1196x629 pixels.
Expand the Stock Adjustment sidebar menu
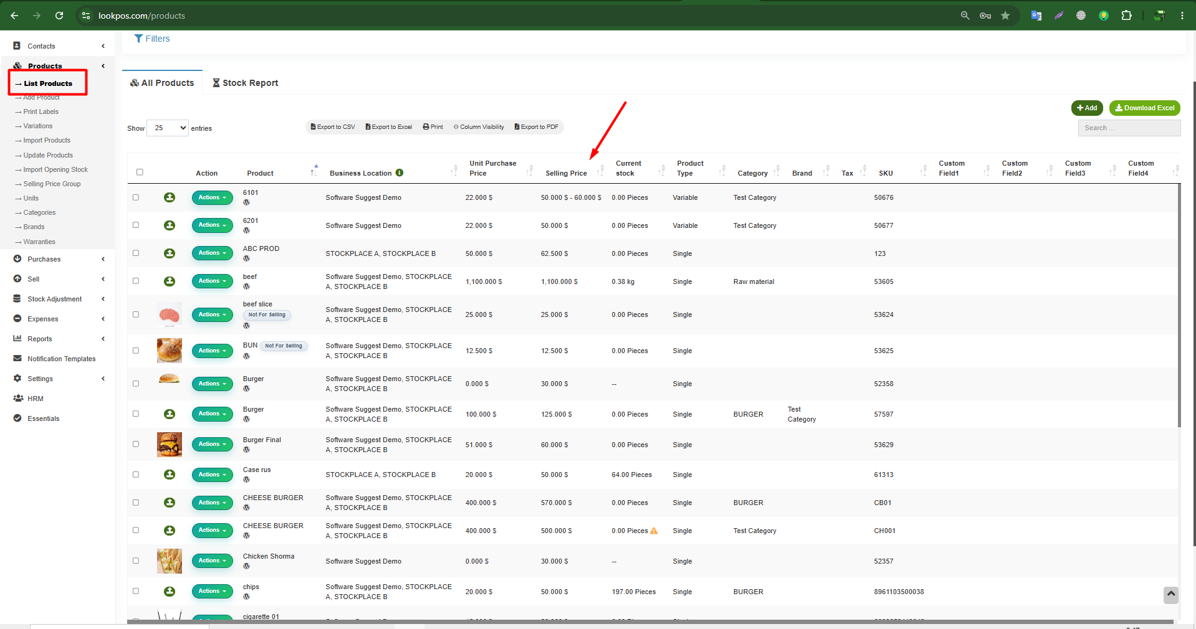(59, 299)
